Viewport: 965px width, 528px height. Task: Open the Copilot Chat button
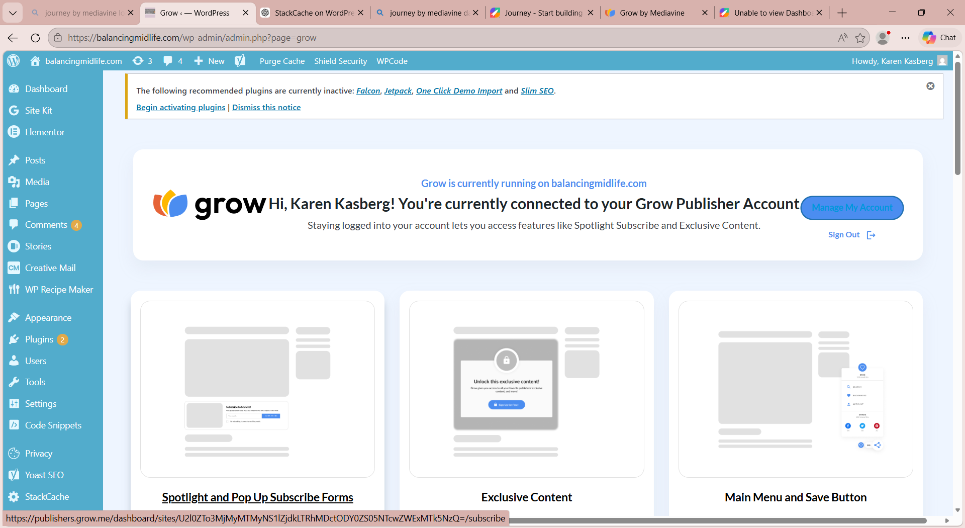[x=939, y=38]
